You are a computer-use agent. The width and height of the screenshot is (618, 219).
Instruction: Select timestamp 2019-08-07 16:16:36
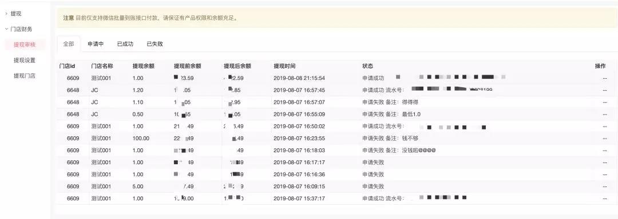coord(299,175)
